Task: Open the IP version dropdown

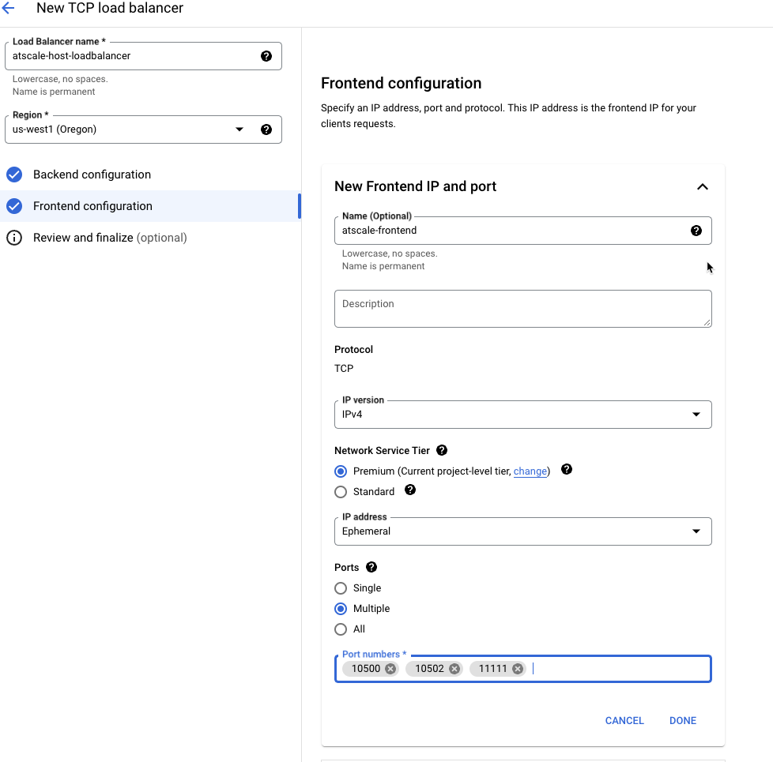Action: (523, 415)
